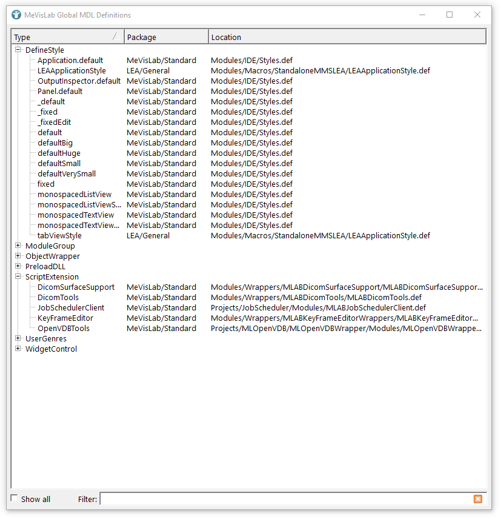Screen dimensions: 501x519
Task: Click the Location column header
Action: coord(347,37)
